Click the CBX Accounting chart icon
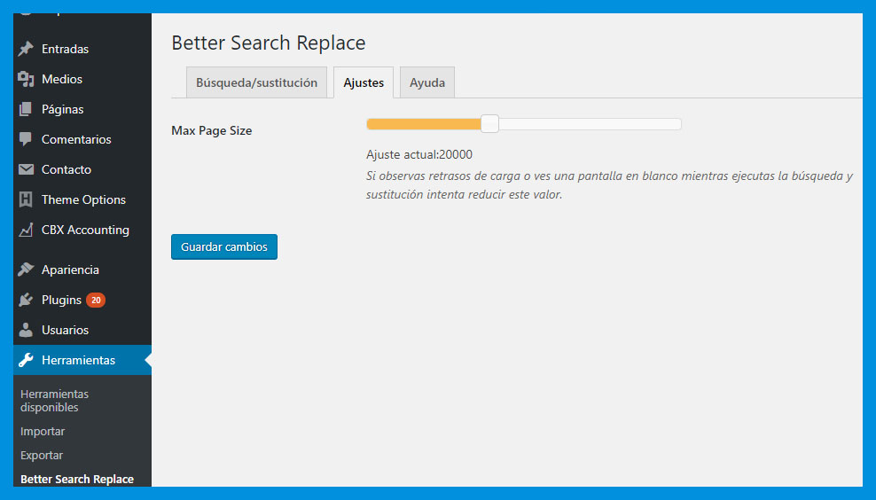The width and height of the screenshot is (876, 500). point(26,230)
